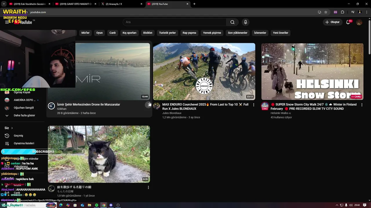The width and height of the screenshot is (371, 208).
Task: Open YouTube notifications bell
Action: click(x=348, y=22)
